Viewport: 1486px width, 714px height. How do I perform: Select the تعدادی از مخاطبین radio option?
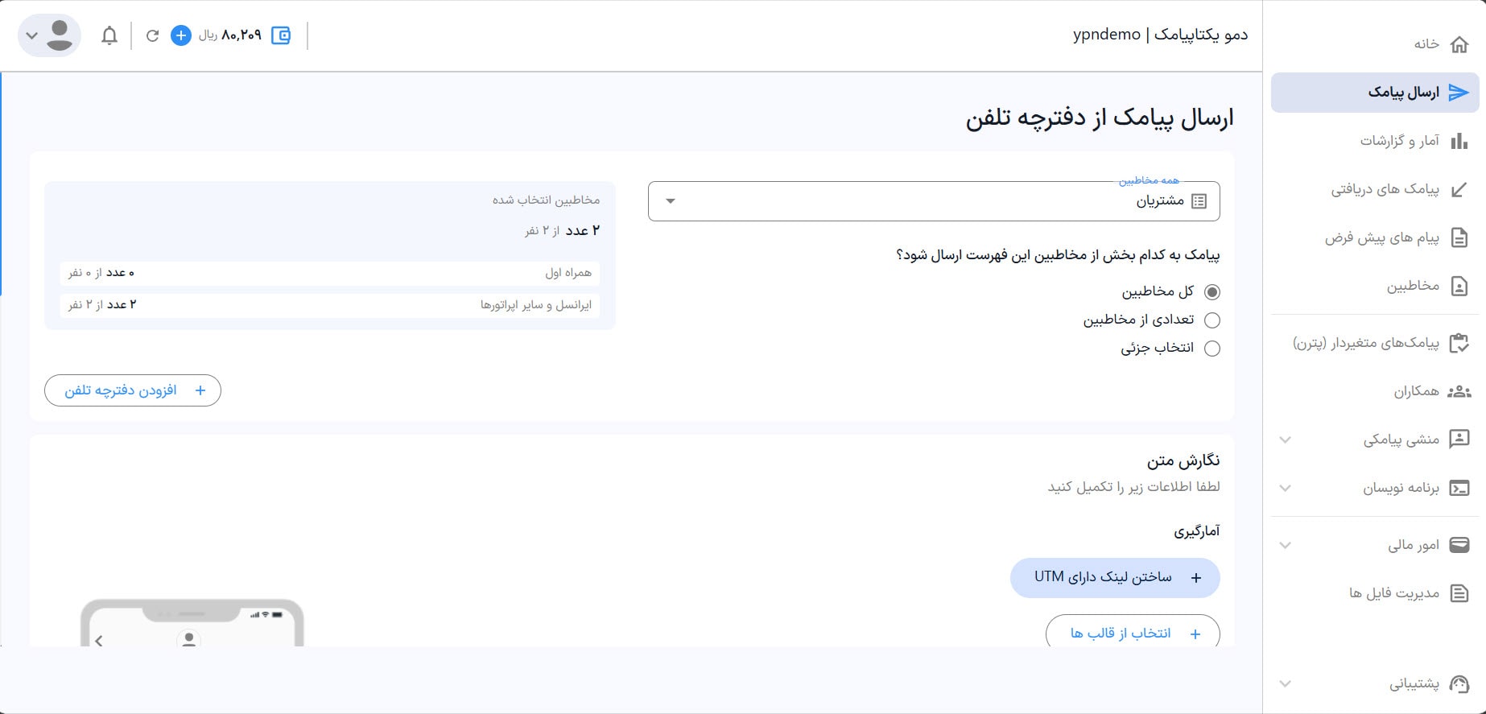[x=1212, y=320]
